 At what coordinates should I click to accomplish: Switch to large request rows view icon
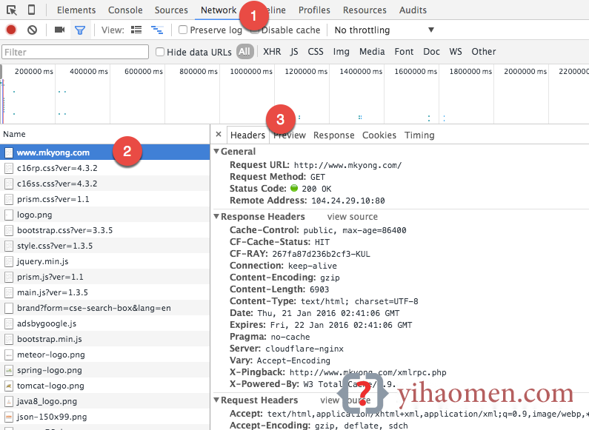pos(136,30)
